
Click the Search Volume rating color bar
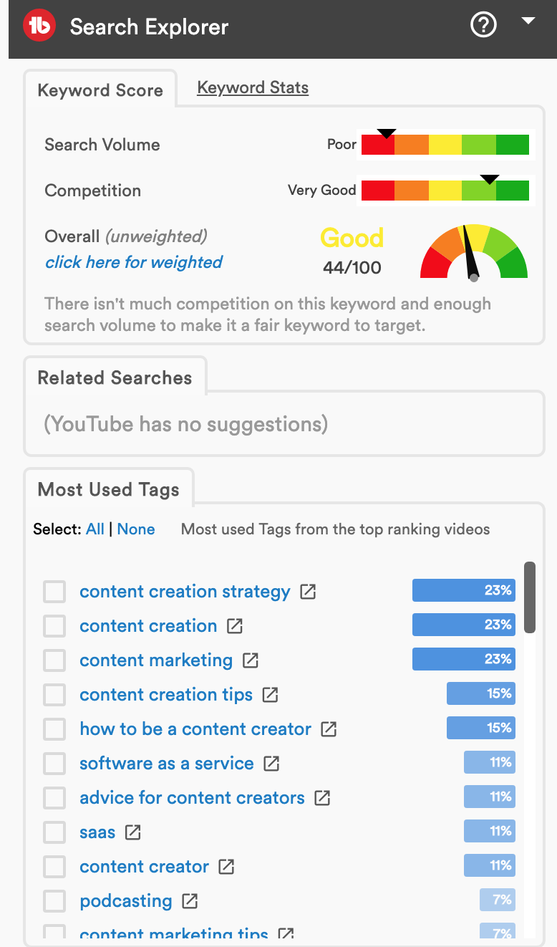click(445, 145)
